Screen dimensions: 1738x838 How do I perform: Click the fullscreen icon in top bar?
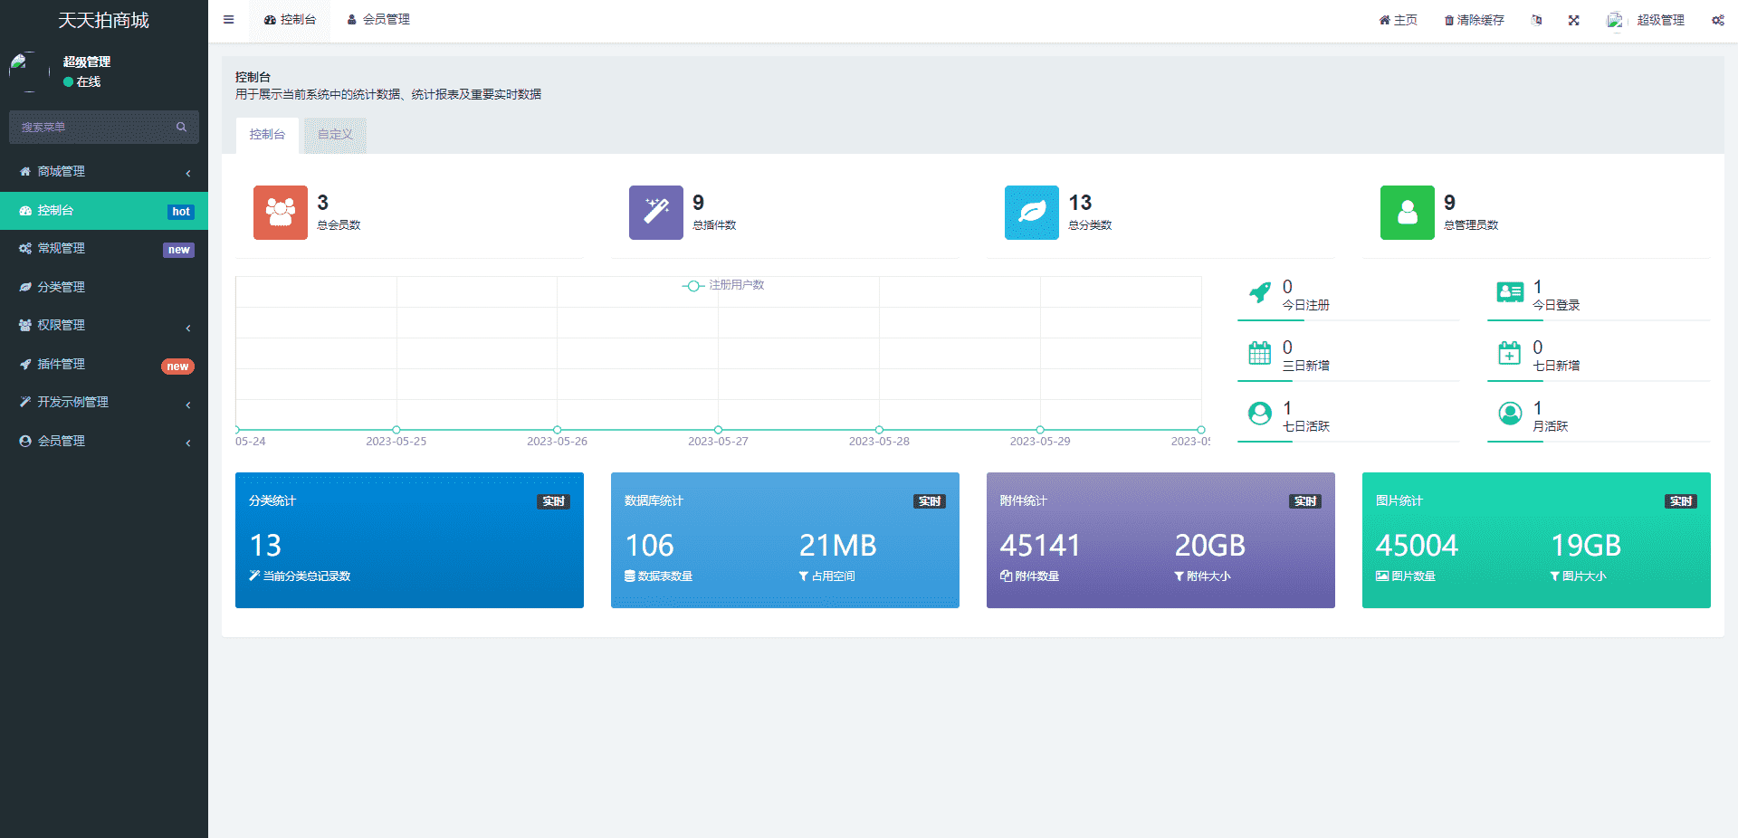click(x=1574, y=20)
